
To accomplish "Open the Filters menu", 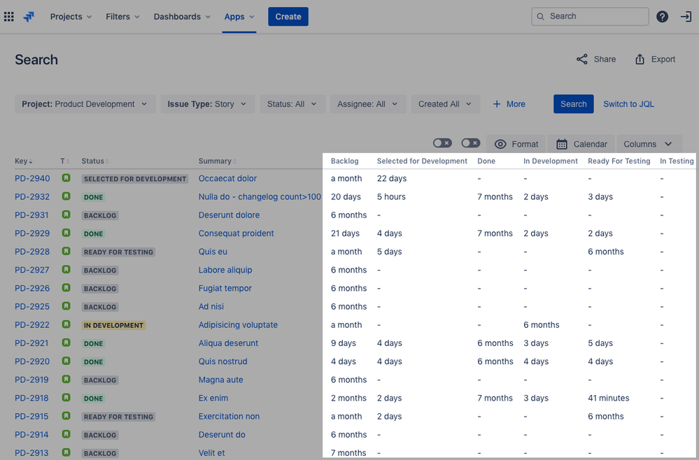I will tap(122, 17).
